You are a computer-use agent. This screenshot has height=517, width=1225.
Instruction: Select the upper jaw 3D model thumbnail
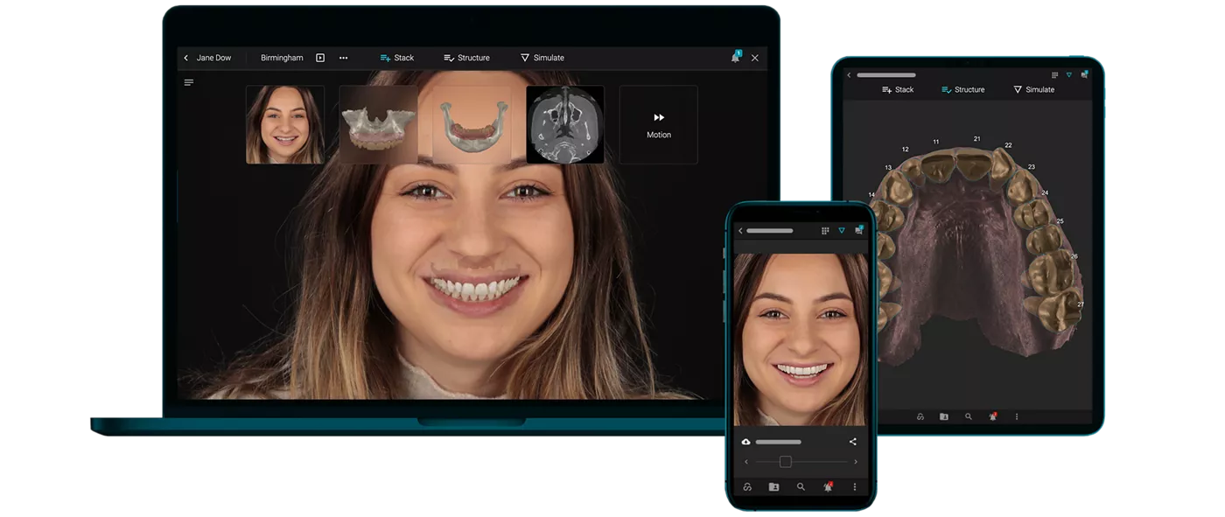point(378,124)
